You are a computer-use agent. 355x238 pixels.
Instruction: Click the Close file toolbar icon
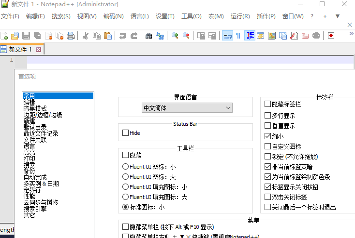(48, 36)
